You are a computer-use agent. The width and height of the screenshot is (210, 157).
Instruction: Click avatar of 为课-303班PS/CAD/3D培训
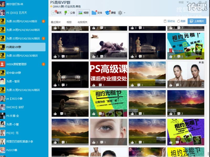3,55
